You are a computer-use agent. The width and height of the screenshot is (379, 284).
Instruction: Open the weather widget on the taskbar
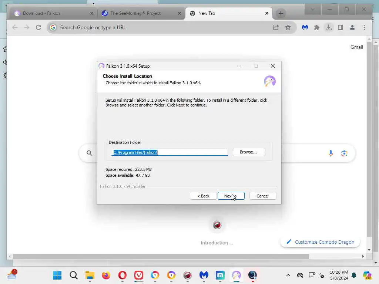[x=12, y=275]
